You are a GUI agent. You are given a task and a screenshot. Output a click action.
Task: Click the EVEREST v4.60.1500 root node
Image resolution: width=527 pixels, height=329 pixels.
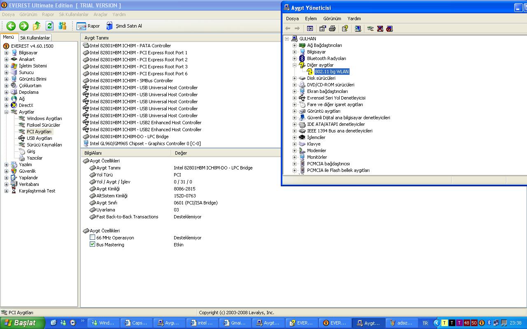(32, 46)
